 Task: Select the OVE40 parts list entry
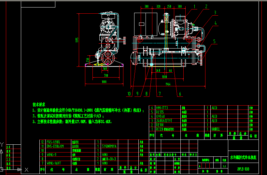pos(160,116)
